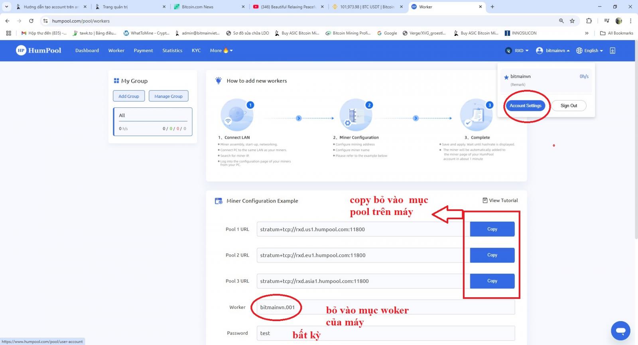
Task: Click the Password field containing test
Action: click(x=386, y=333)
